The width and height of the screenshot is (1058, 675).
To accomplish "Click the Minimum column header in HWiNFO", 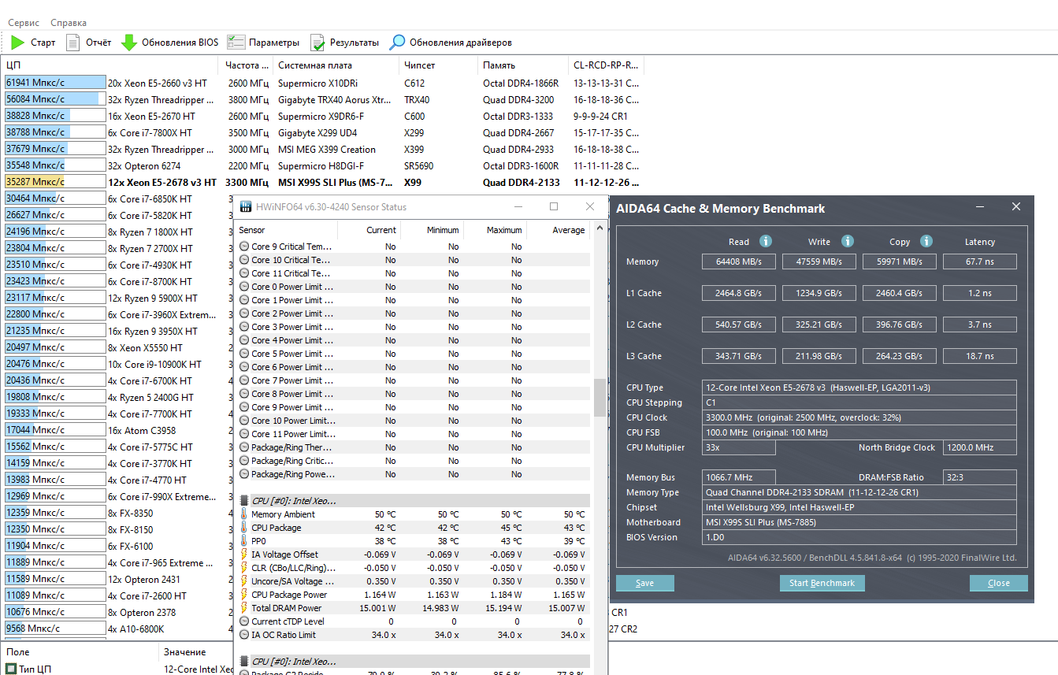I will click(x=432, y=230).
